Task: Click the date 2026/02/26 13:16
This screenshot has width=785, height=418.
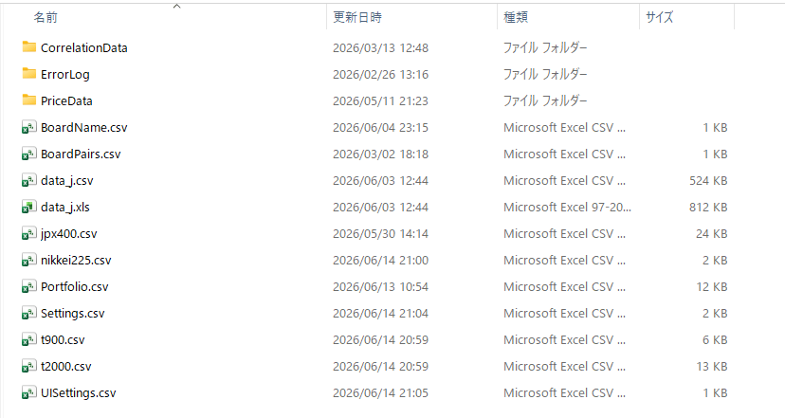Action: click(x=380, y=75)
